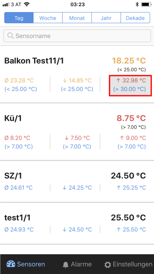This screenshot has height=274, width=154.
Task: Tap the highlighted maximum 32.98 °C value
Action: click(130, 85)
